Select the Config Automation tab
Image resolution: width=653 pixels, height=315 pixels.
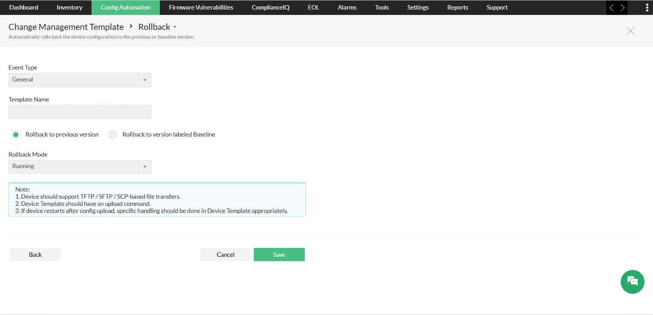click(x=125, y=8)
